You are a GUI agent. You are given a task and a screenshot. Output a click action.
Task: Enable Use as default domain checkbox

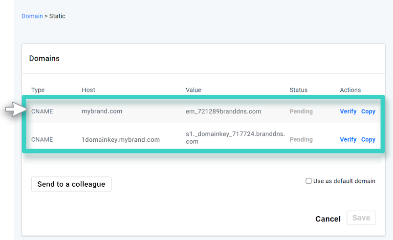pyautogui.click(x=308, y=181)
